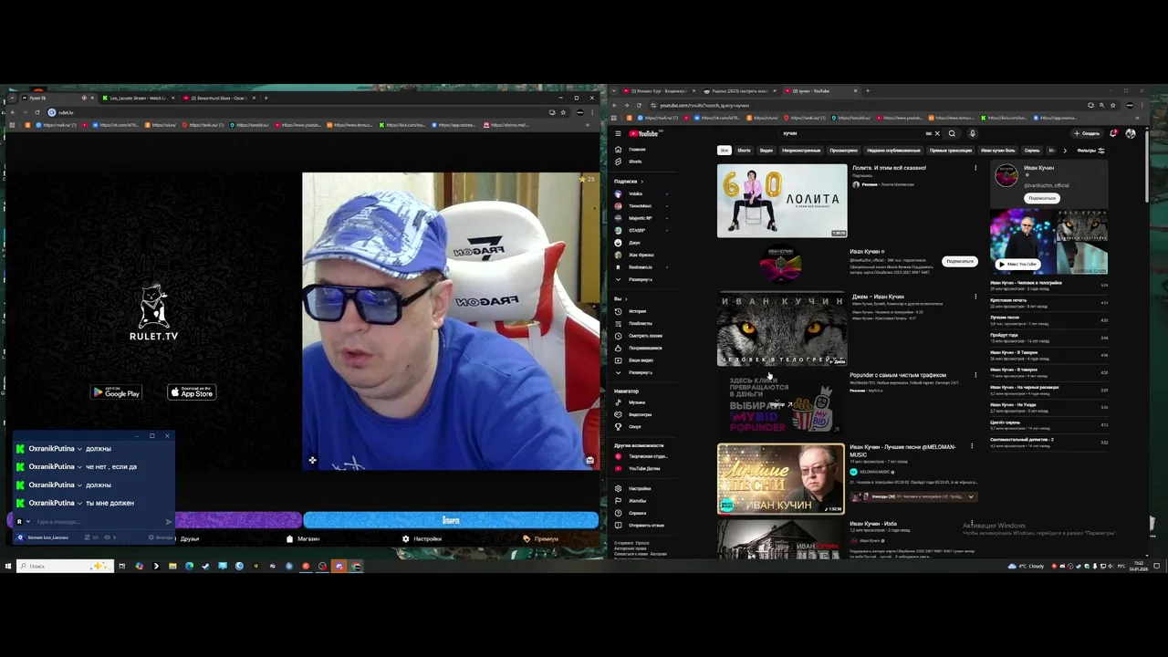1168x657 pixels.
Task: Show more filter chips with right chevron
Action: coord(1064,151)
